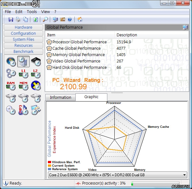192x189 pixels.
Task: Run the graphics palette benchmark icon
Action: (36, 110)
